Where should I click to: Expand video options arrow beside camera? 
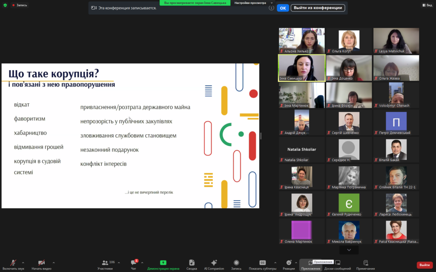[53, 263]
